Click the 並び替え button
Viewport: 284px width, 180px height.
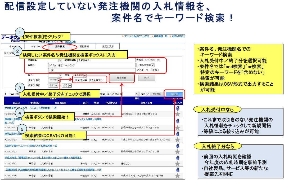click(x=157, y=94)
